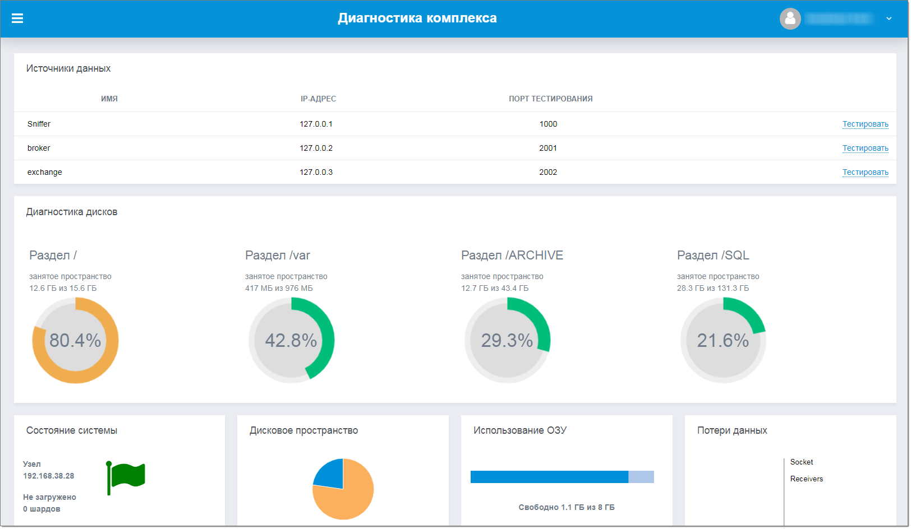Click the disk space pie chart
The width and height of the screenshot is (911, 529).
point(343,489)
